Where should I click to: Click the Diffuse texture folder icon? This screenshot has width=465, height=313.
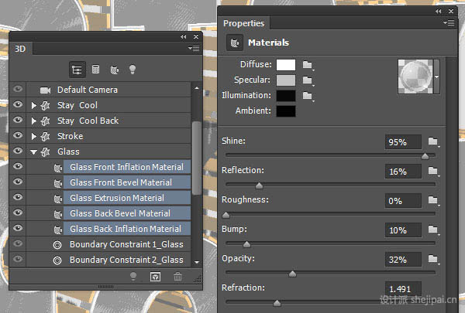[308, 65]
